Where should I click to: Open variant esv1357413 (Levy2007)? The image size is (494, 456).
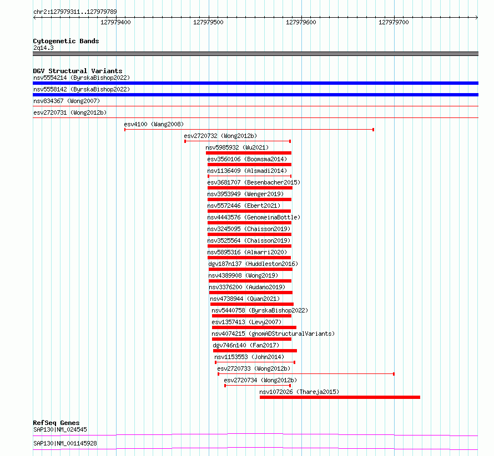click(246, 322)
